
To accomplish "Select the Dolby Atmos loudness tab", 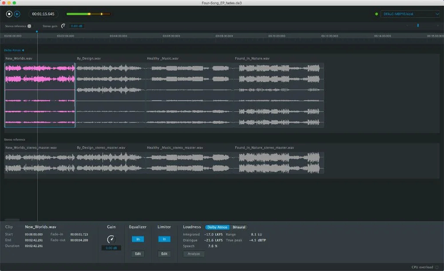I will pos(217,227).
